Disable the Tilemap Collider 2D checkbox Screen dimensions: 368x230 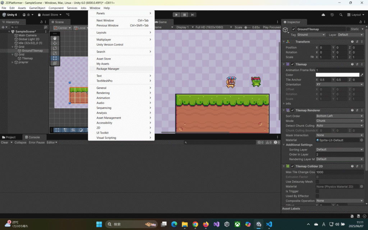293,166
